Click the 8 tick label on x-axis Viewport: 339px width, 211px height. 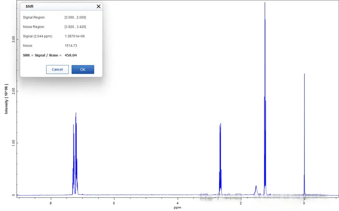coord(51,203)
